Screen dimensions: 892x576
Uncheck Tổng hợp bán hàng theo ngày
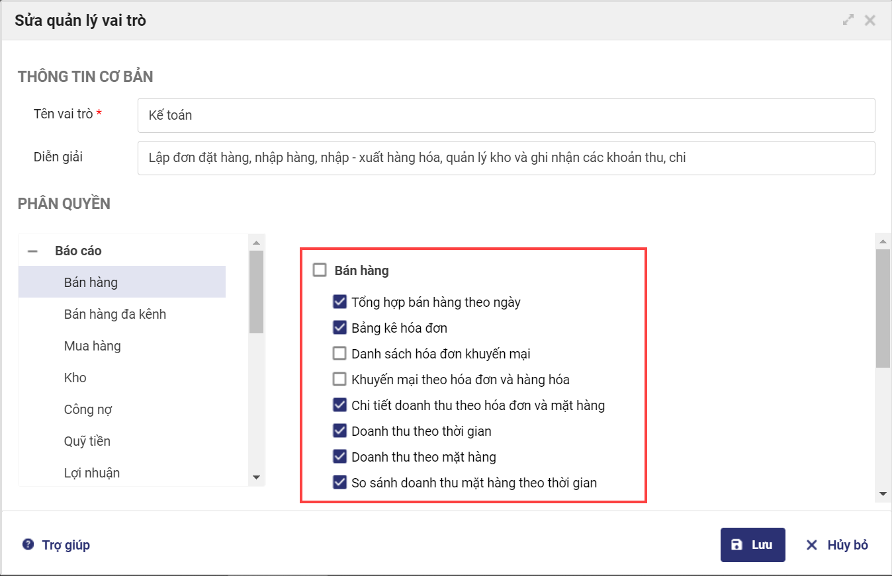pyautogui.click(x=340, y=302)
